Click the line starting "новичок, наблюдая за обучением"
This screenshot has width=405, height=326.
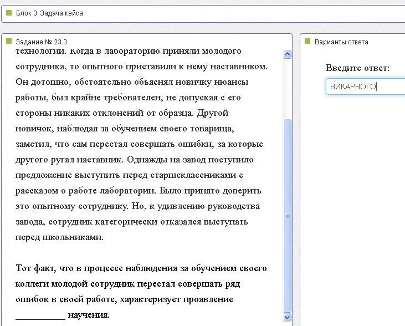(125, 129)
